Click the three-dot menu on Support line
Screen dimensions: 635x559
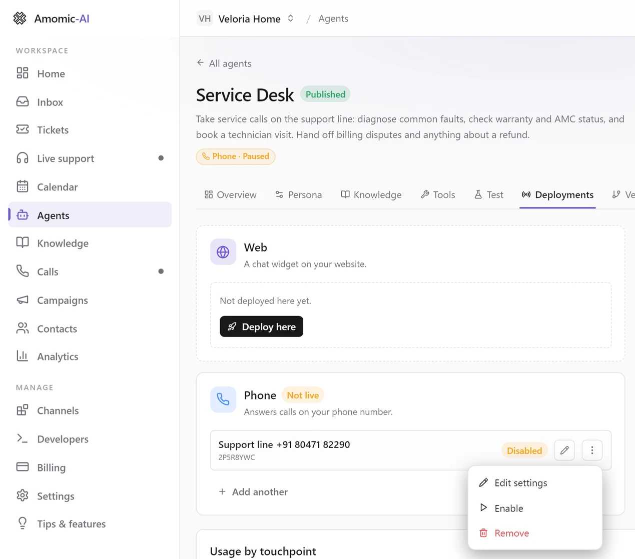[x=592, y=450]
